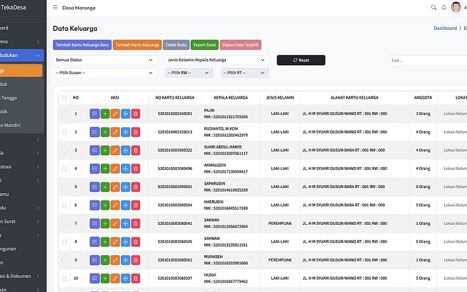Click the search magnifier icon in top bar
467x292 pixels.
[434, 8]
